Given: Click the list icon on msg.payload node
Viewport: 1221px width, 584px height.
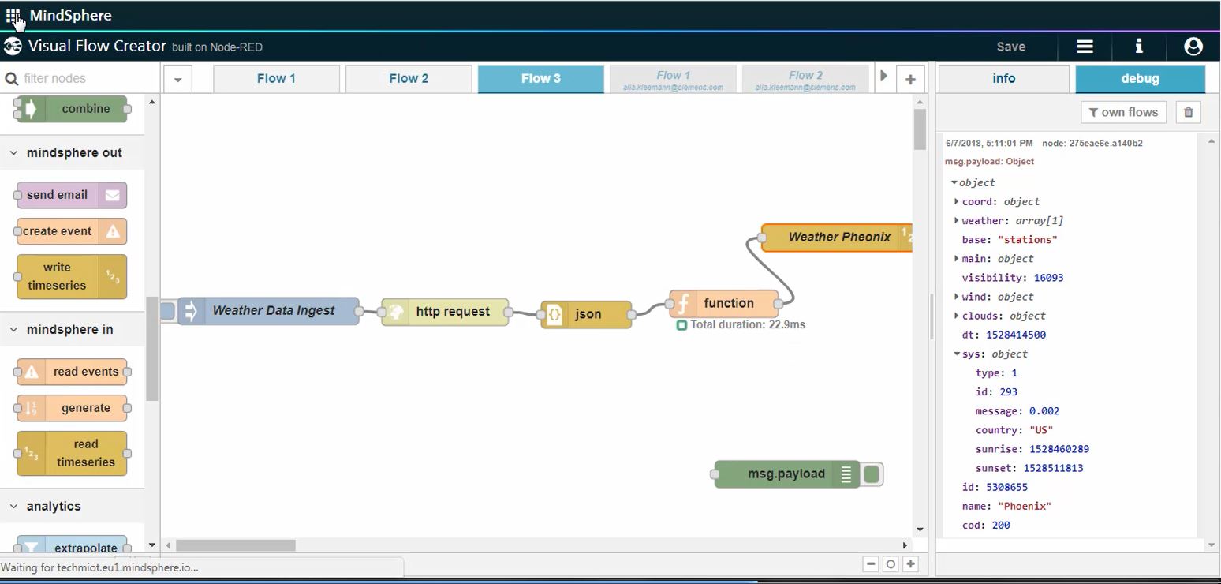Looking at the screenshot, I should [846, 474].
